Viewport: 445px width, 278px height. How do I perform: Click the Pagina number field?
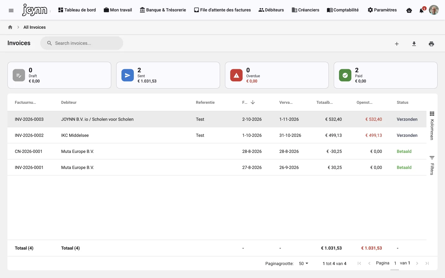(395, 263)
